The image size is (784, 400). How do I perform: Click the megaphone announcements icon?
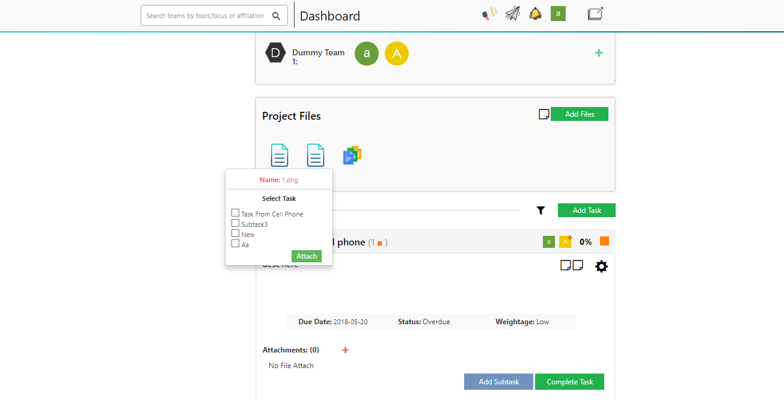[x=489, y=13]
